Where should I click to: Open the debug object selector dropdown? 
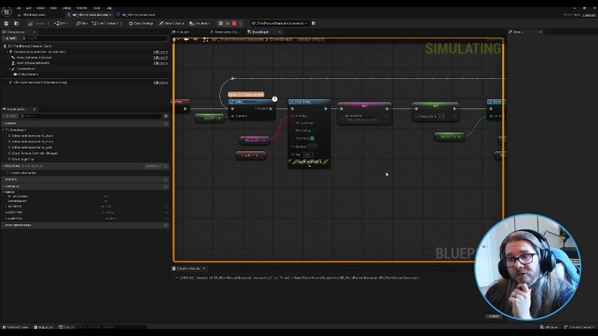[x=279, y=23]
